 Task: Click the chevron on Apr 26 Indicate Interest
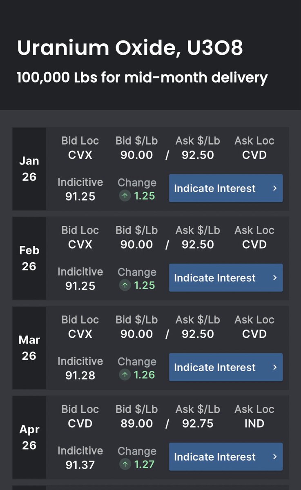[x=275, y=457]
